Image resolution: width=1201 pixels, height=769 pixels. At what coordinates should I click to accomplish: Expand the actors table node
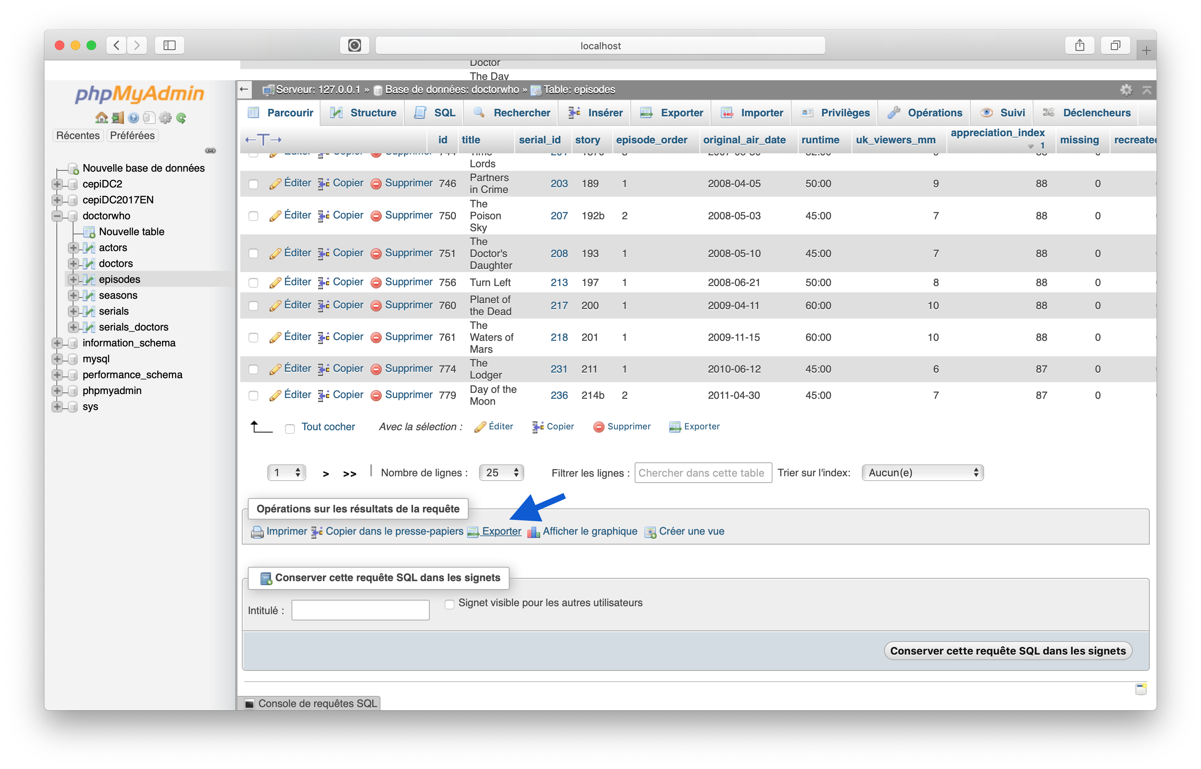pos(73,248)
